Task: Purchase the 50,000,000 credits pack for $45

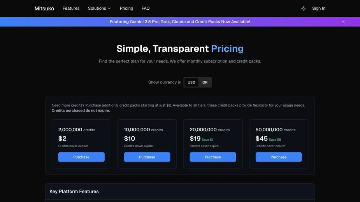Action: [x=279, y=157]
